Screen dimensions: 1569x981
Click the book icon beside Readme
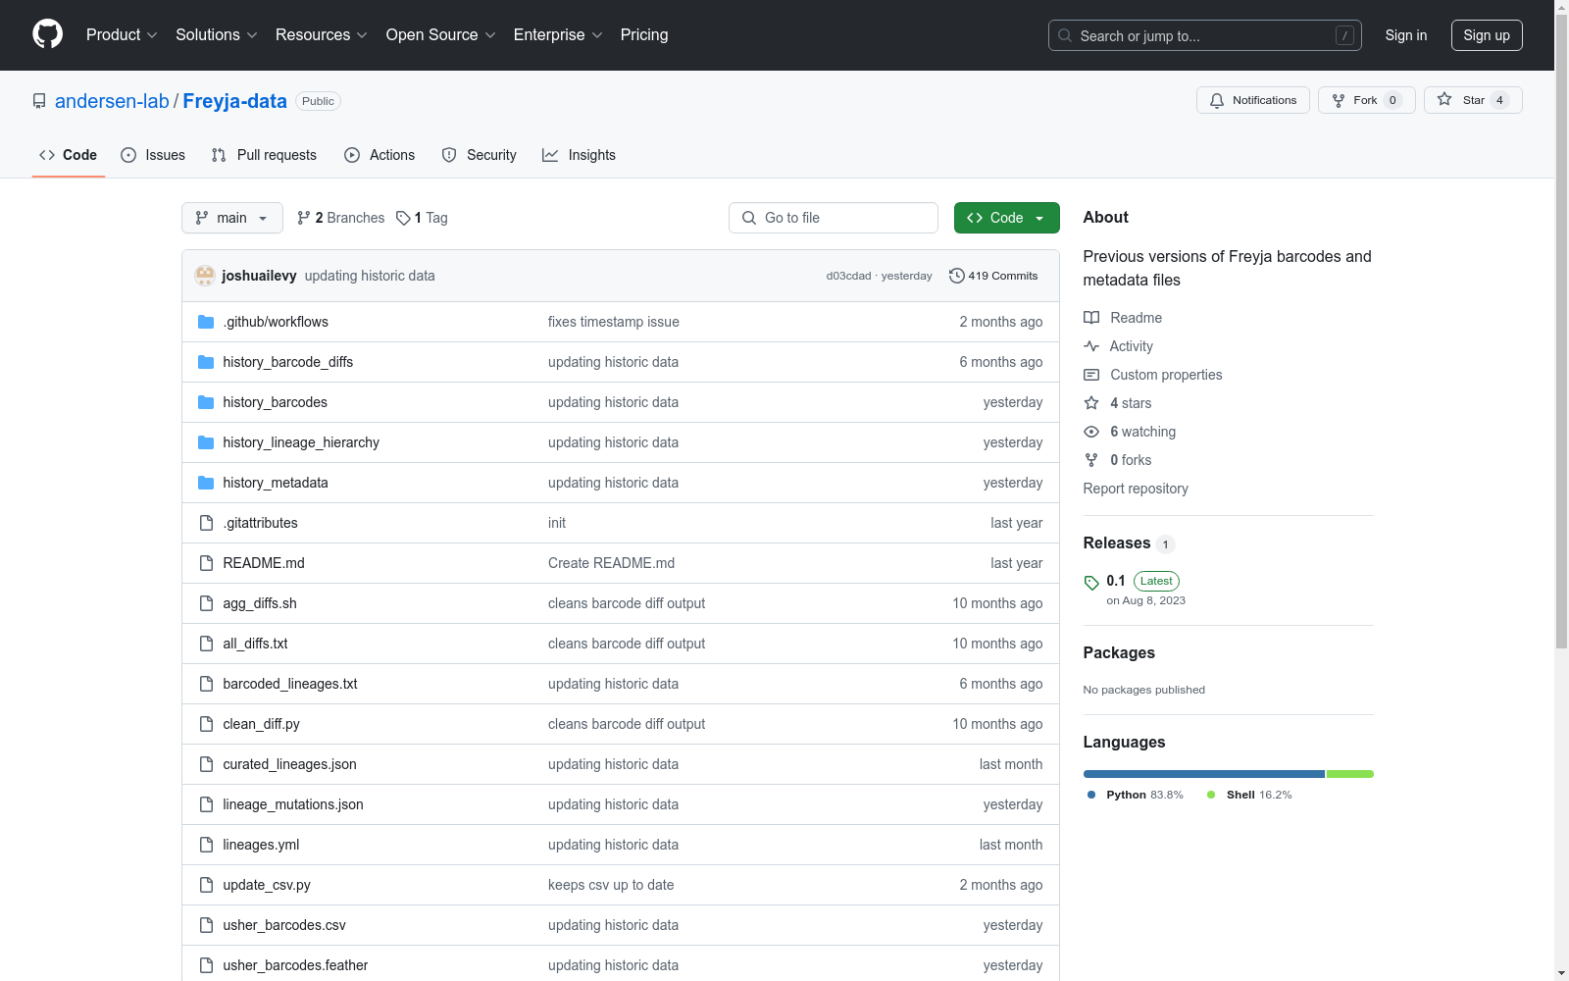pyautogui.click(x=1091, y=318)
